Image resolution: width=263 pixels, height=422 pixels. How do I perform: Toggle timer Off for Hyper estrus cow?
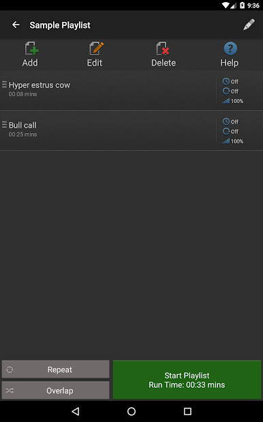tap(230, 81)
